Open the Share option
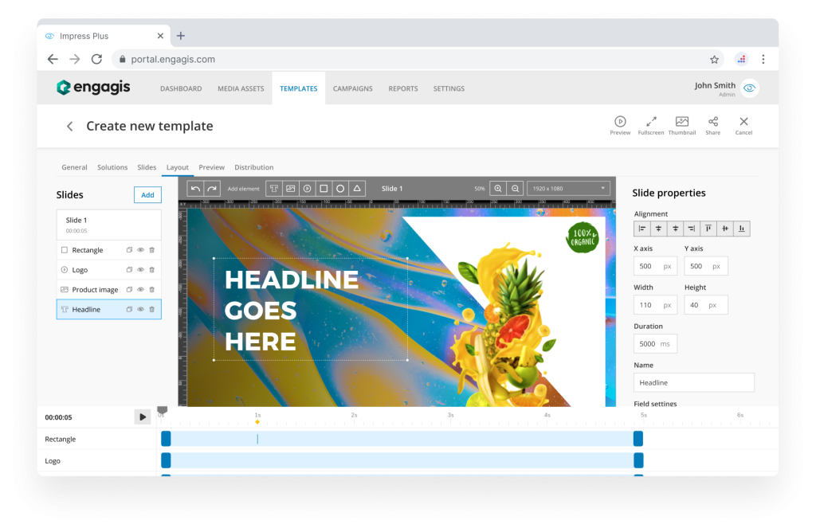 712,125
